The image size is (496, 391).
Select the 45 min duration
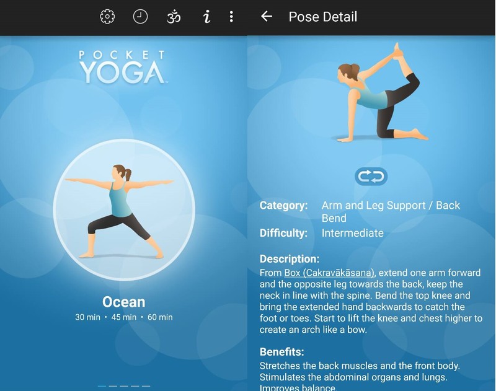point(123,317)
